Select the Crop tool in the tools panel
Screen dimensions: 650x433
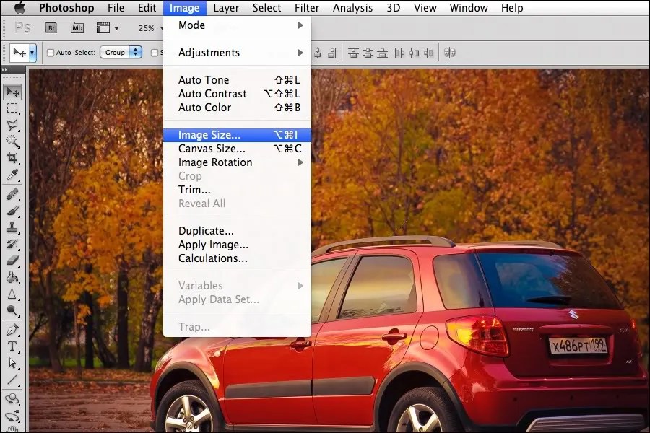click(x=12, y=158)
